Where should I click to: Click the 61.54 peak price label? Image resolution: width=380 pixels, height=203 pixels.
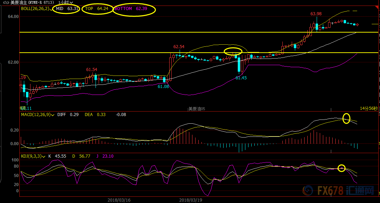coord(92,70)
